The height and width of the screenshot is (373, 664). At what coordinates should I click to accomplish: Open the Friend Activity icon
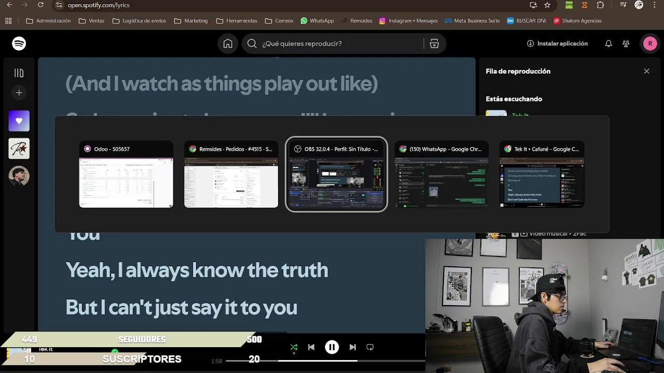coord(626,44)
